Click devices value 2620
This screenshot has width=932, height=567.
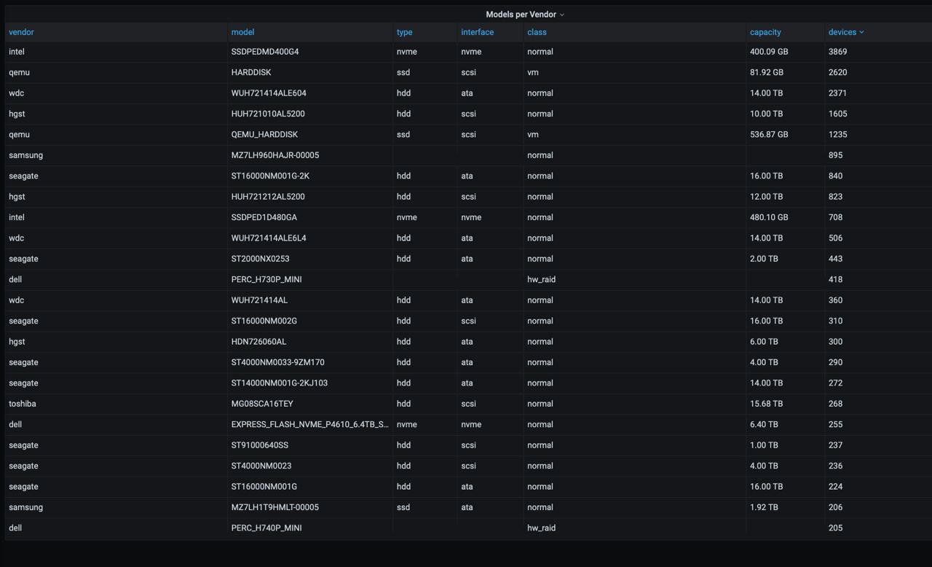[x=837, y=72]
